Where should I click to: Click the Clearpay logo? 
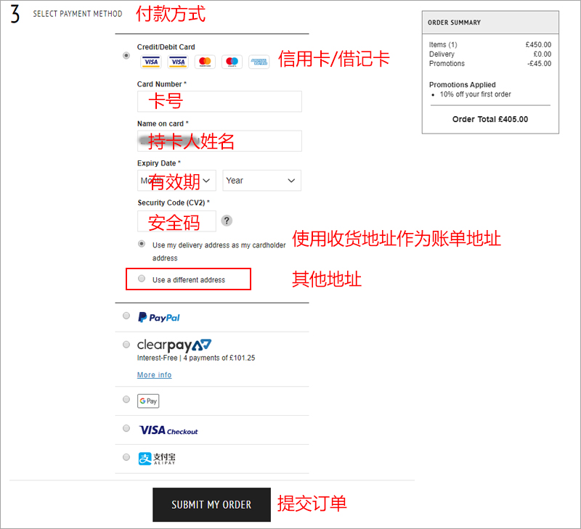tap(174, 345)
